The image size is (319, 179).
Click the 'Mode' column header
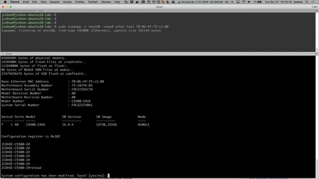click(x=142, y=117)
